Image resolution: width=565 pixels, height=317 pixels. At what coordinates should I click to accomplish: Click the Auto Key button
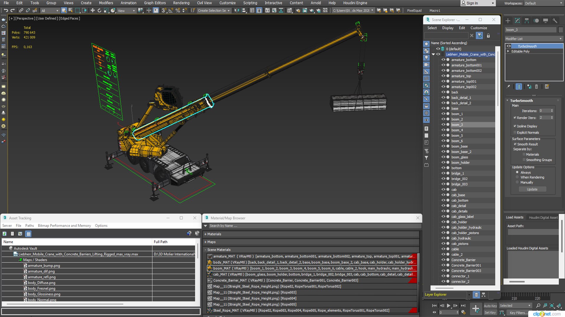[490, 306]
